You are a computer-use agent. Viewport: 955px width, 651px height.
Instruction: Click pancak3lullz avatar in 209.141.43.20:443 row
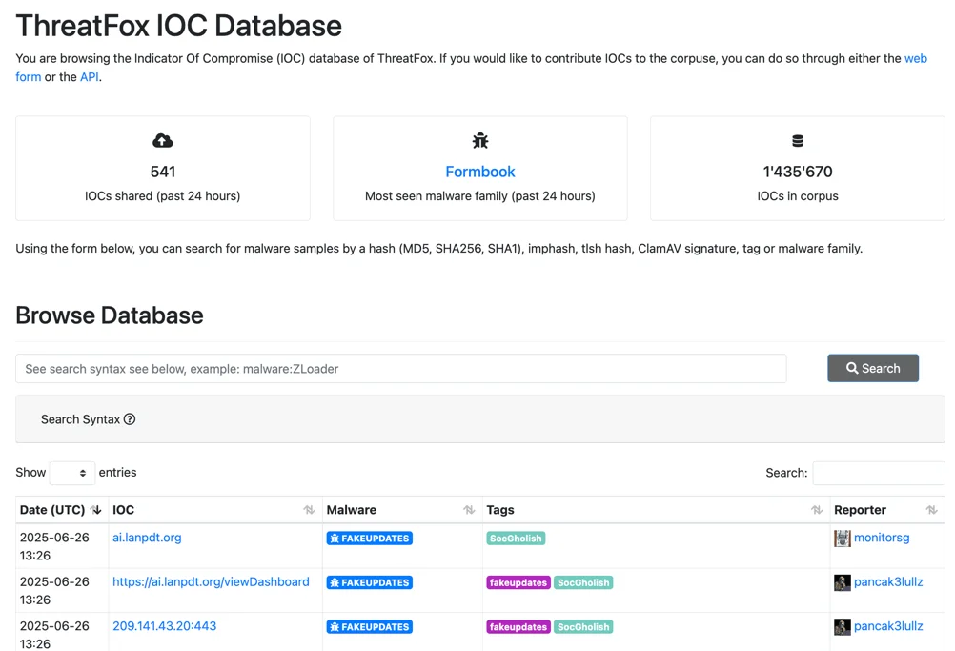(x=843, y=626)
